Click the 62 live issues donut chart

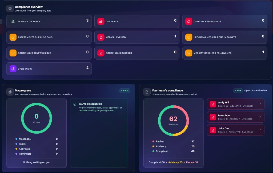(173, 121)
